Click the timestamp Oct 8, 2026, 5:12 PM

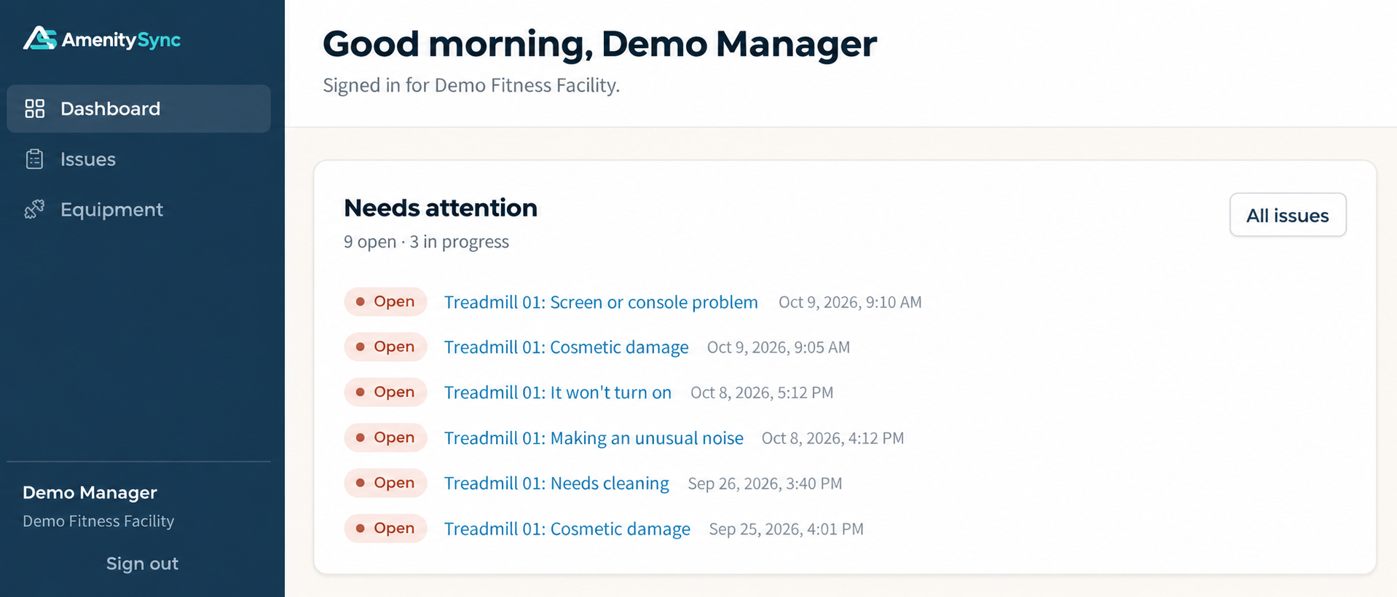762,392
